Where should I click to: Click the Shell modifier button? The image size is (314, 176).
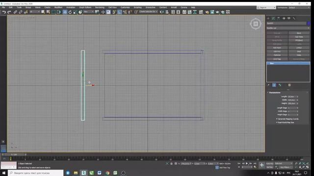(x=299, y=51)
